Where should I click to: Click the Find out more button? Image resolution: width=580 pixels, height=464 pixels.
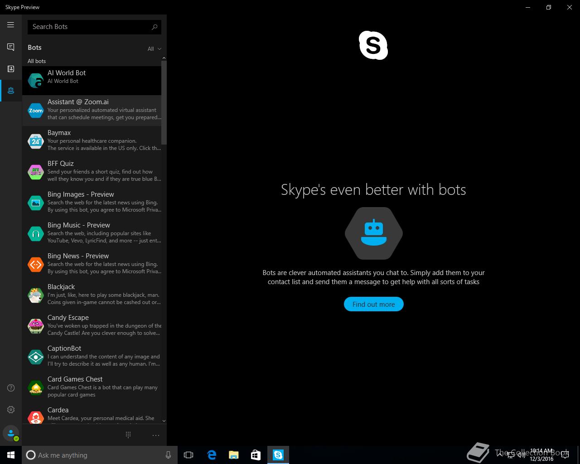point(373,304)
